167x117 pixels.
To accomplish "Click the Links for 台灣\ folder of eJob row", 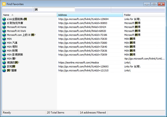I will tap(132, 19).
